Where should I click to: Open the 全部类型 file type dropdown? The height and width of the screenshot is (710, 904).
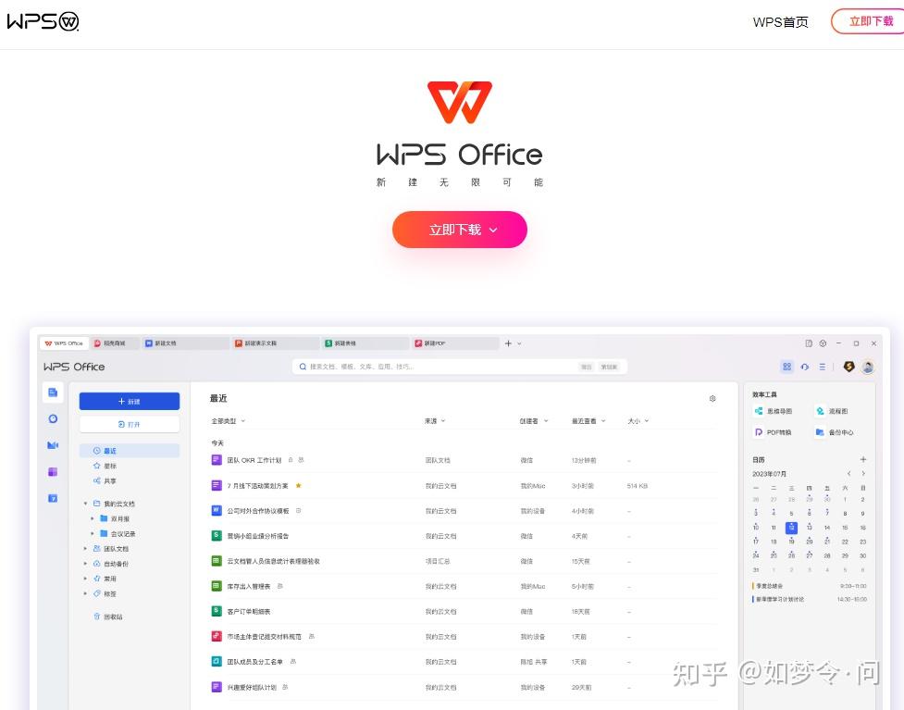(x=225, y=419)
